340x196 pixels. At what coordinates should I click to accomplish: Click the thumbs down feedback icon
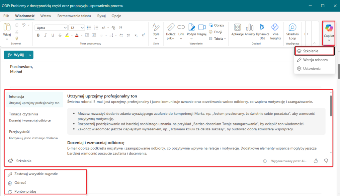pos(326,161)
